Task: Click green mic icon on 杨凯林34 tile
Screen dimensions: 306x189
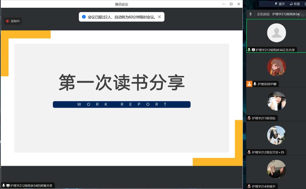Action: click(249, 50)
